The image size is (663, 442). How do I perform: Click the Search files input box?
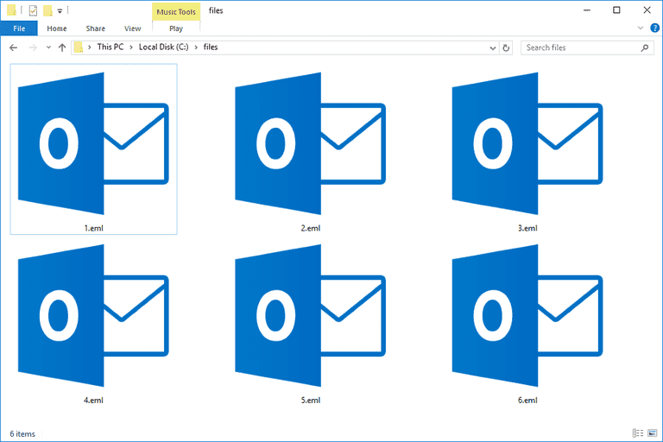tap(580, 47)
